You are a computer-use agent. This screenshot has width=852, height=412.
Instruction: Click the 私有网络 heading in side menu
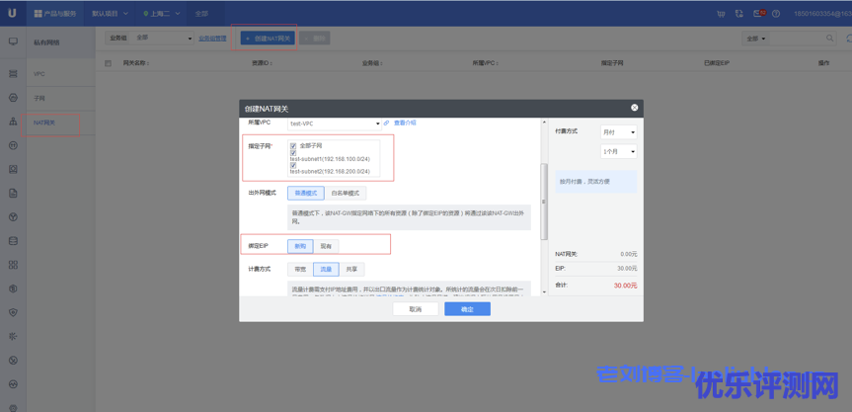coord(46,41)
